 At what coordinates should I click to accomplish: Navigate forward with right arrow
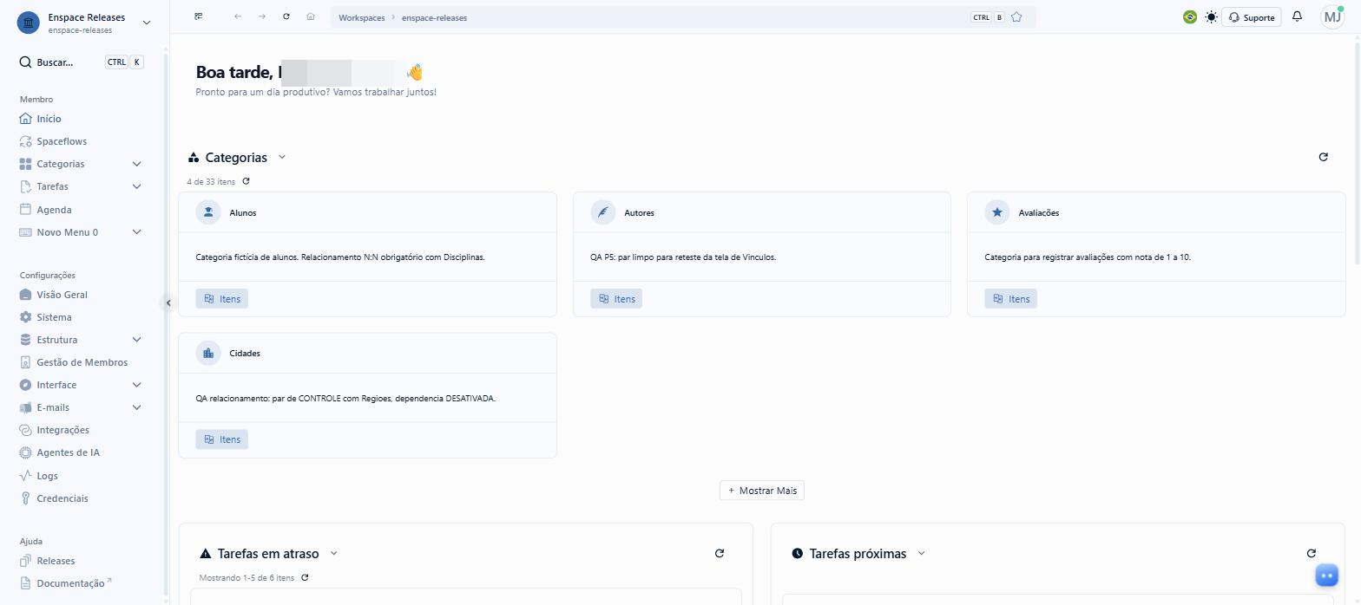[262, 16]
